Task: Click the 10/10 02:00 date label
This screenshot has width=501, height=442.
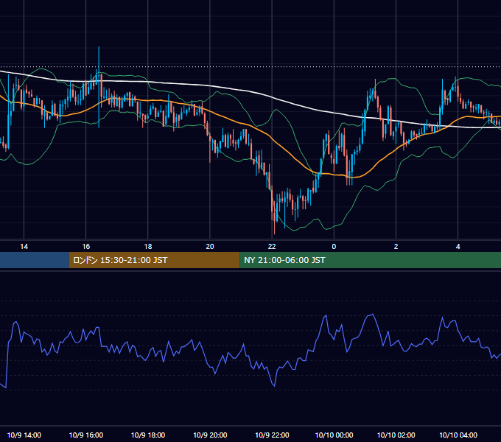Action: tap(396, 435)
